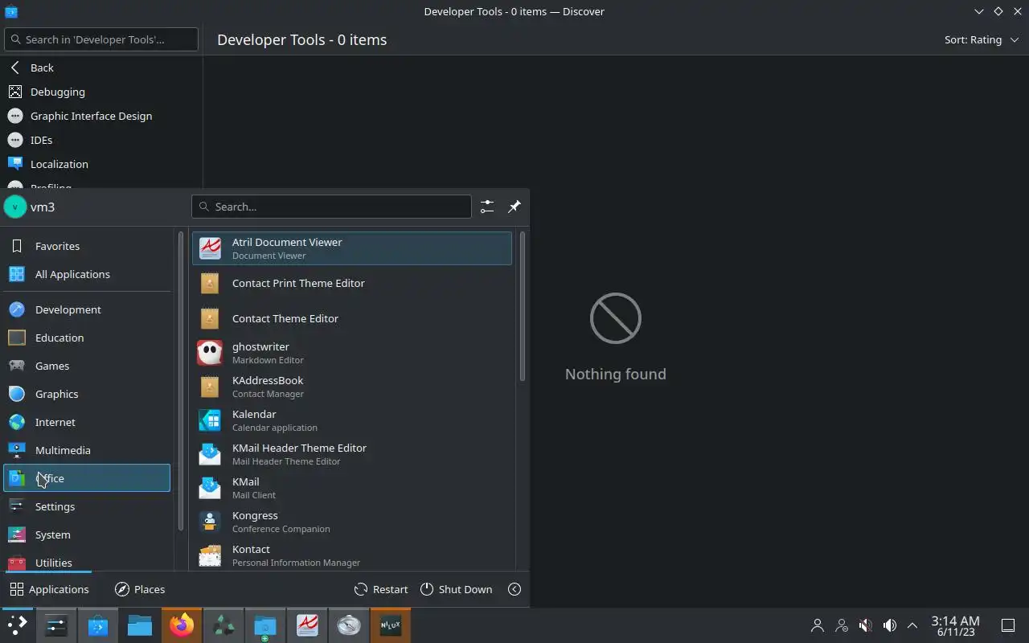Focus the launcher Search field

(x=331, y=207)
